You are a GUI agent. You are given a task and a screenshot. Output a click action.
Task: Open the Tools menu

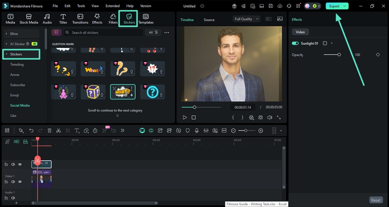pyautogui.click(x=80, y=6)
